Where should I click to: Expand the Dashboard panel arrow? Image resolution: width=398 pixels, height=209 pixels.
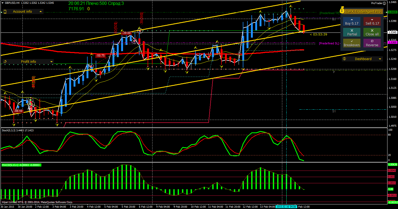(380, 59)
